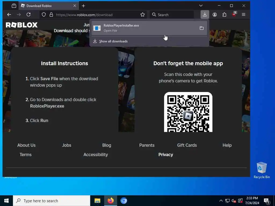Open the Extensions puzzle icon
Screen dimensions: 275x206
[x=224, y=15]
